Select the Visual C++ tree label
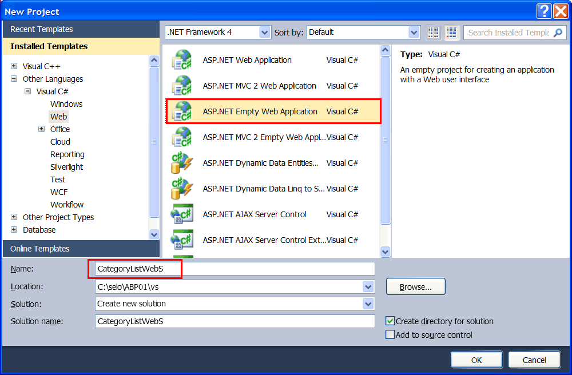This screenshot has width=572, height=375. [41, 66]
